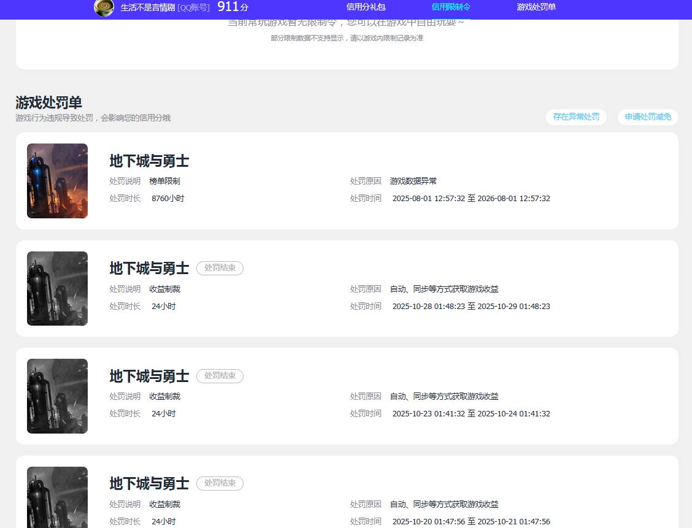Click the 8760小时 penalty duration in the first card

pyautogui.click(x=167, y=199)
